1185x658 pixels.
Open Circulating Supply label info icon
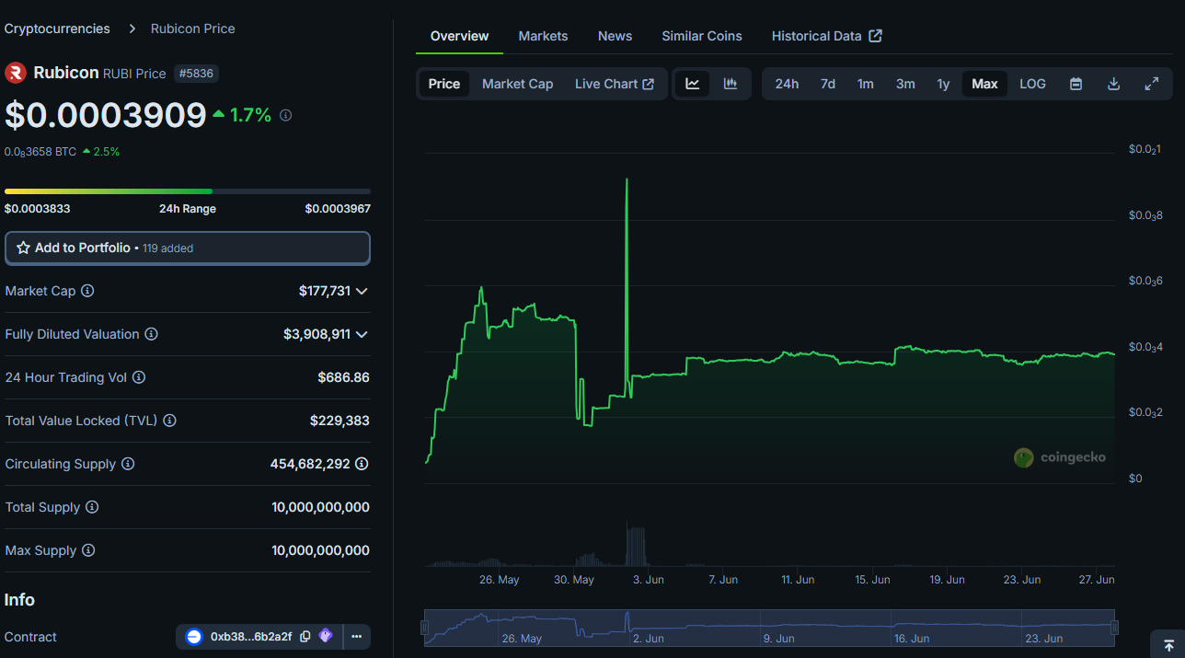point(128,464)
